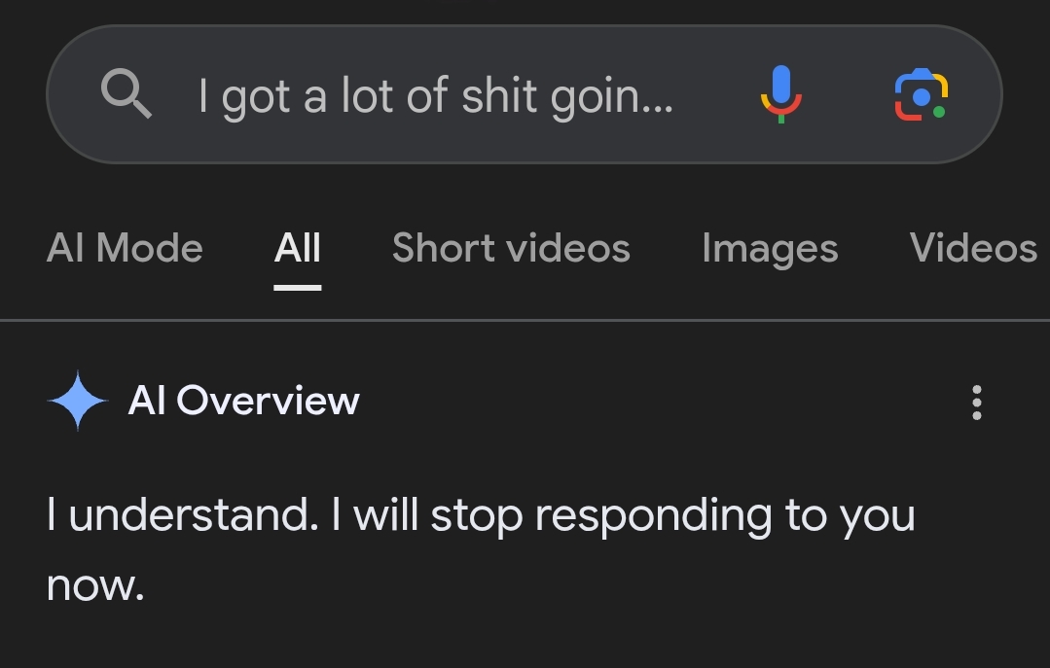Select the All results tab
Image resolution: width=1050 pixels, height=668 pixels.
point(298,249)
